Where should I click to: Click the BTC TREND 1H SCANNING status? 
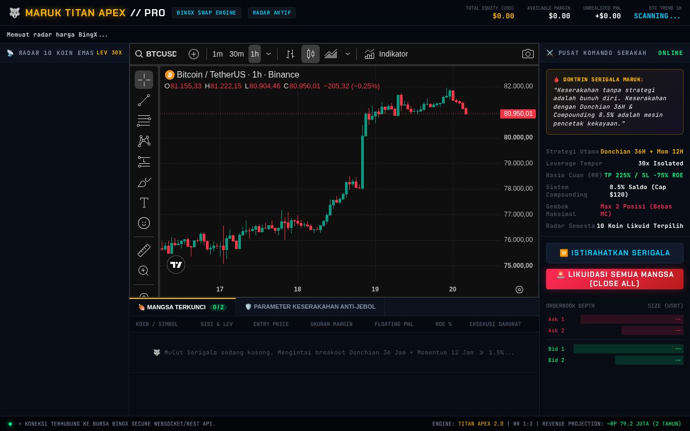[x=657, y=16]
